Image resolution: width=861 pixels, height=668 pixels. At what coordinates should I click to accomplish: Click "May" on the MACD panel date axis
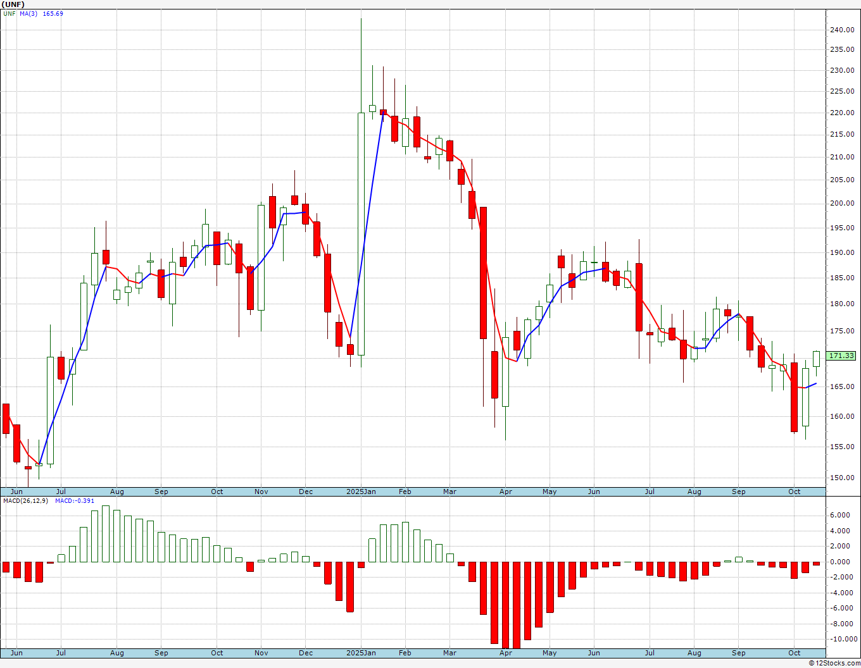pos(550,653)
